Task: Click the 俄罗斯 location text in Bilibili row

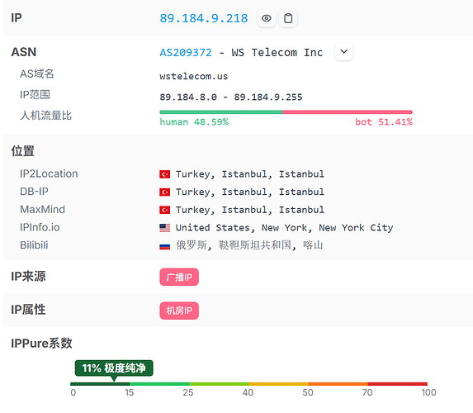Action: [249, 245]
